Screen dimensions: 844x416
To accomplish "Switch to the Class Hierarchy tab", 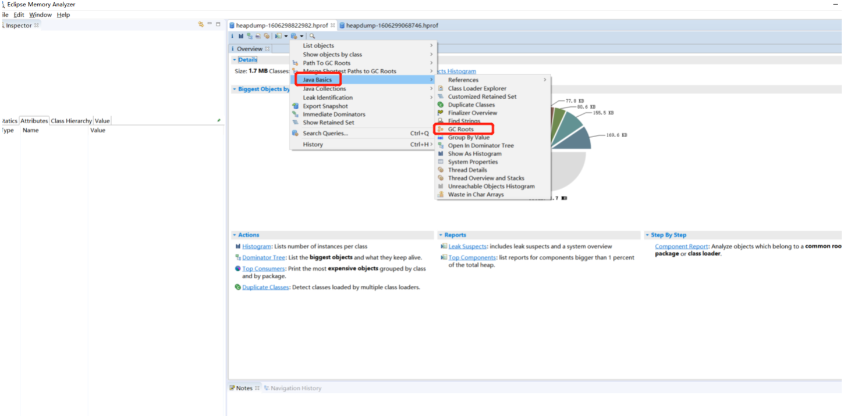I will [x=71, y=121].
